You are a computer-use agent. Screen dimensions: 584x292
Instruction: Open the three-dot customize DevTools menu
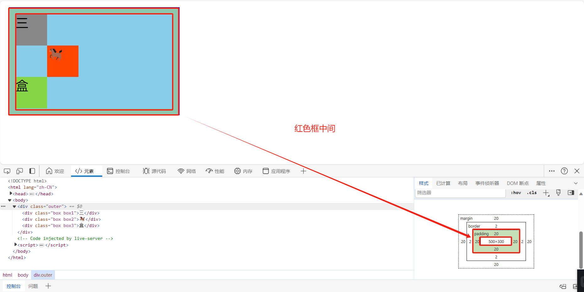pyautogui.click(x=552, y=171)
